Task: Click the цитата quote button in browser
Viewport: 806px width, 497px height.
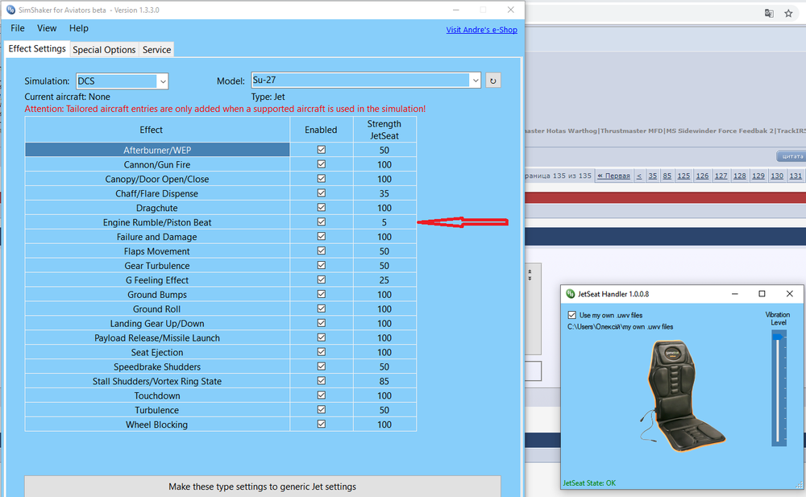Action: pyautogui.click(x=791, y=156)
